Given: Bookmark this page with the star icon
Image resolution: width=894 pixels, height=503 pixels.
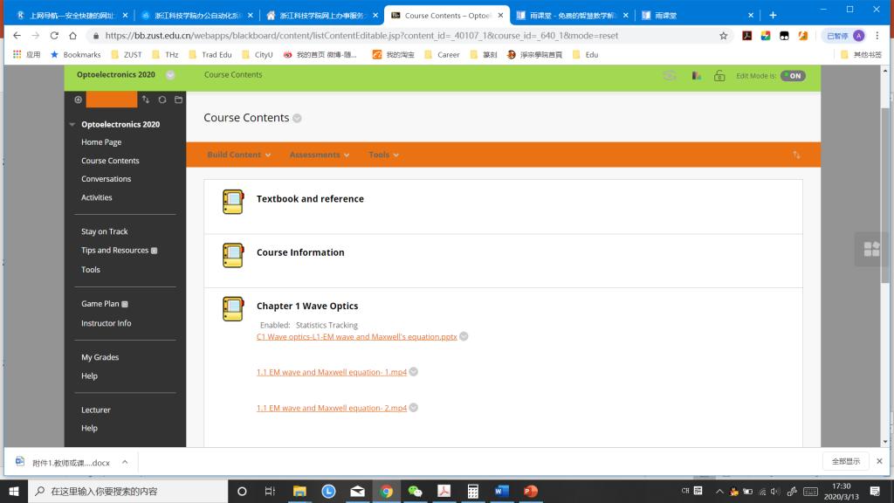Looking at the screenshot, I should coord(723,36).
